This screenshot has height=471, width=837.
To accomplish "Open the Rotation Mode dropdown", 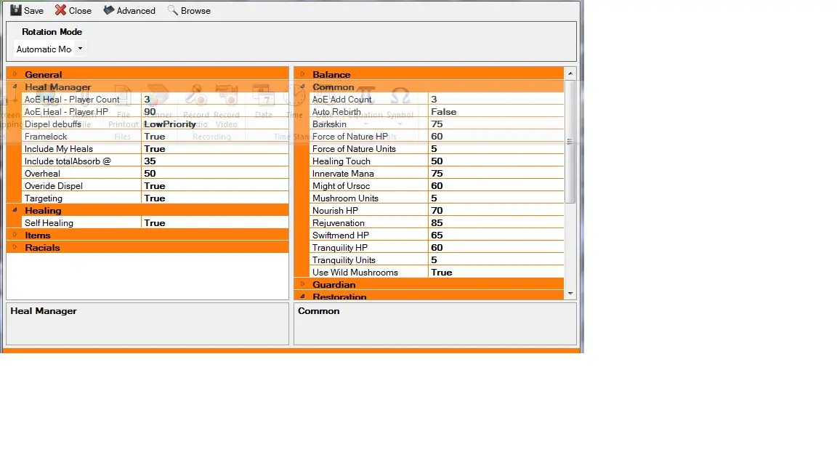I will pos(80,49).
